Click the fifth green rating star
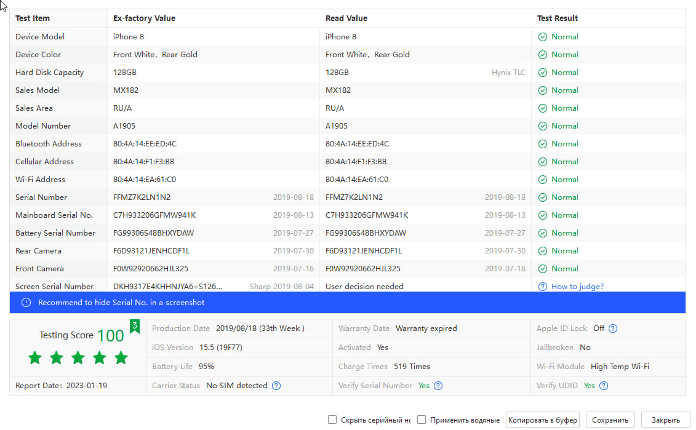This screenshot has width=696, height=430. (x=121, y=357)
